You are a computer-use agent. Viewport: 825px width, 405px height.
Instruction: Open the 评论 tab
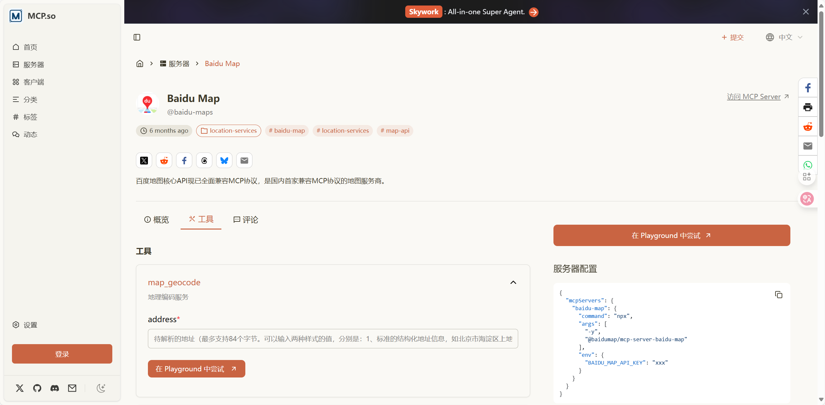[x=246, y=220]
